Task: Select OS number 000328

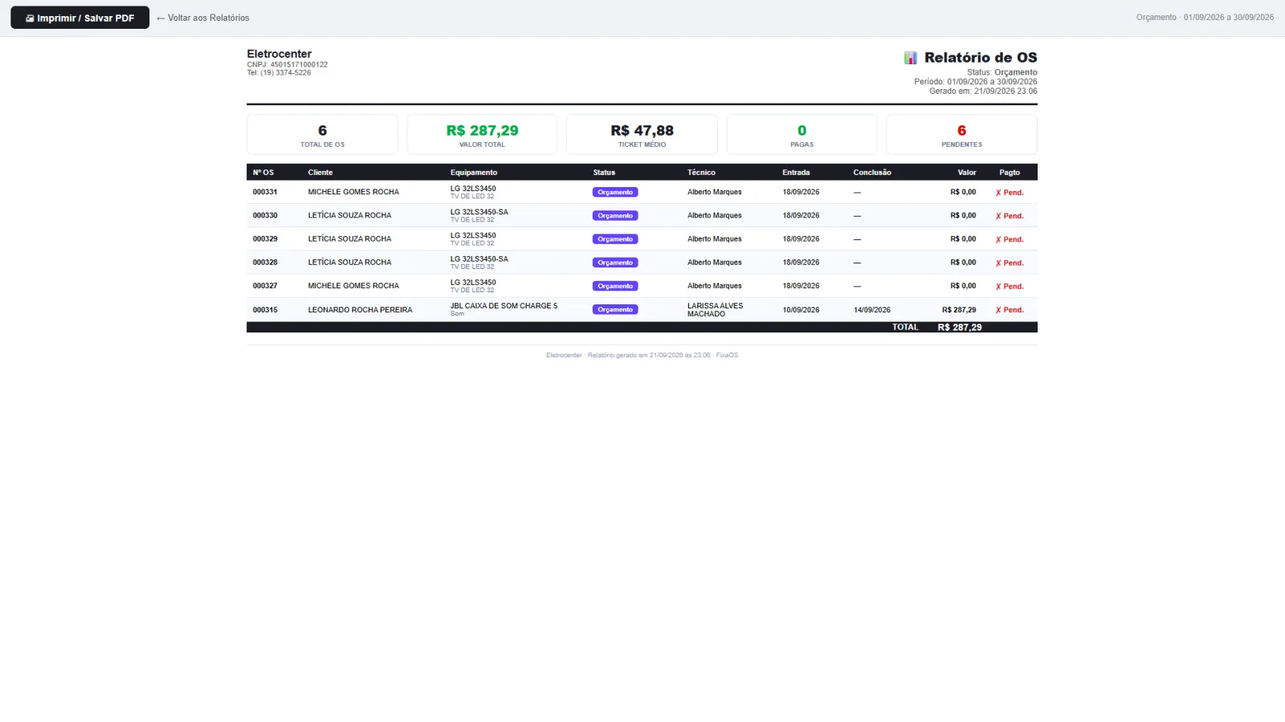Action: click(265, 263)
